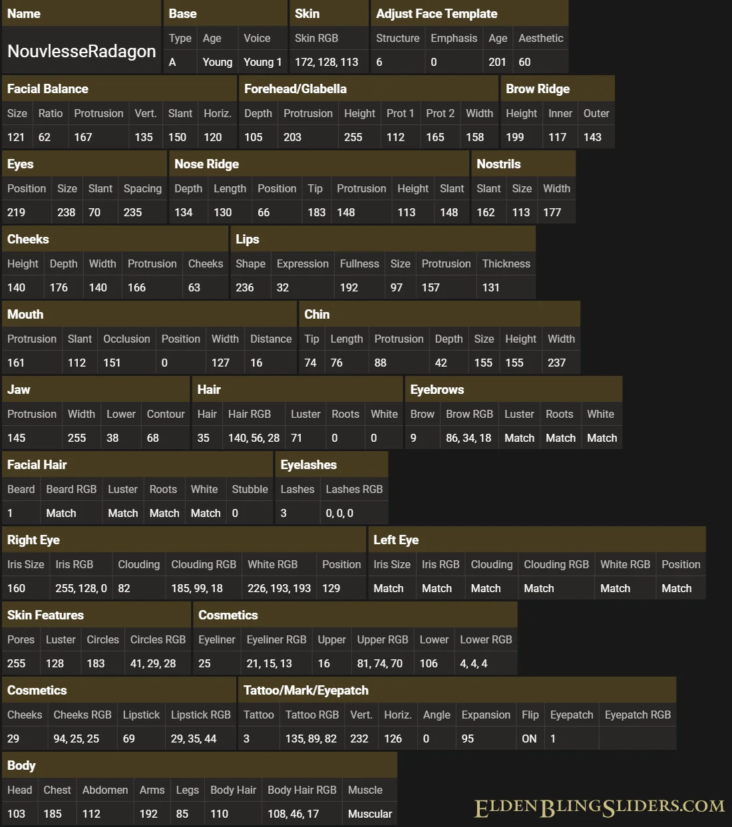Click the Brow RGB value 86, 34, 18
Image resolution: width=732 pixels, height=827 pixels.
(x=468, y=438)
